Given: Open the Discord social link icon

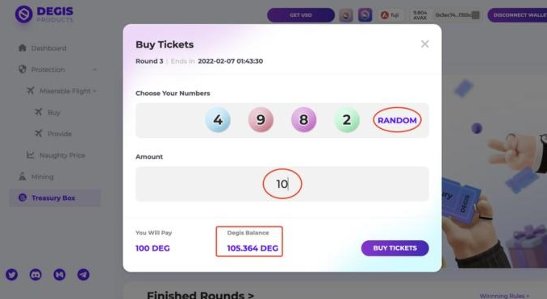Looking at the screenshot, I should [35, 275].
